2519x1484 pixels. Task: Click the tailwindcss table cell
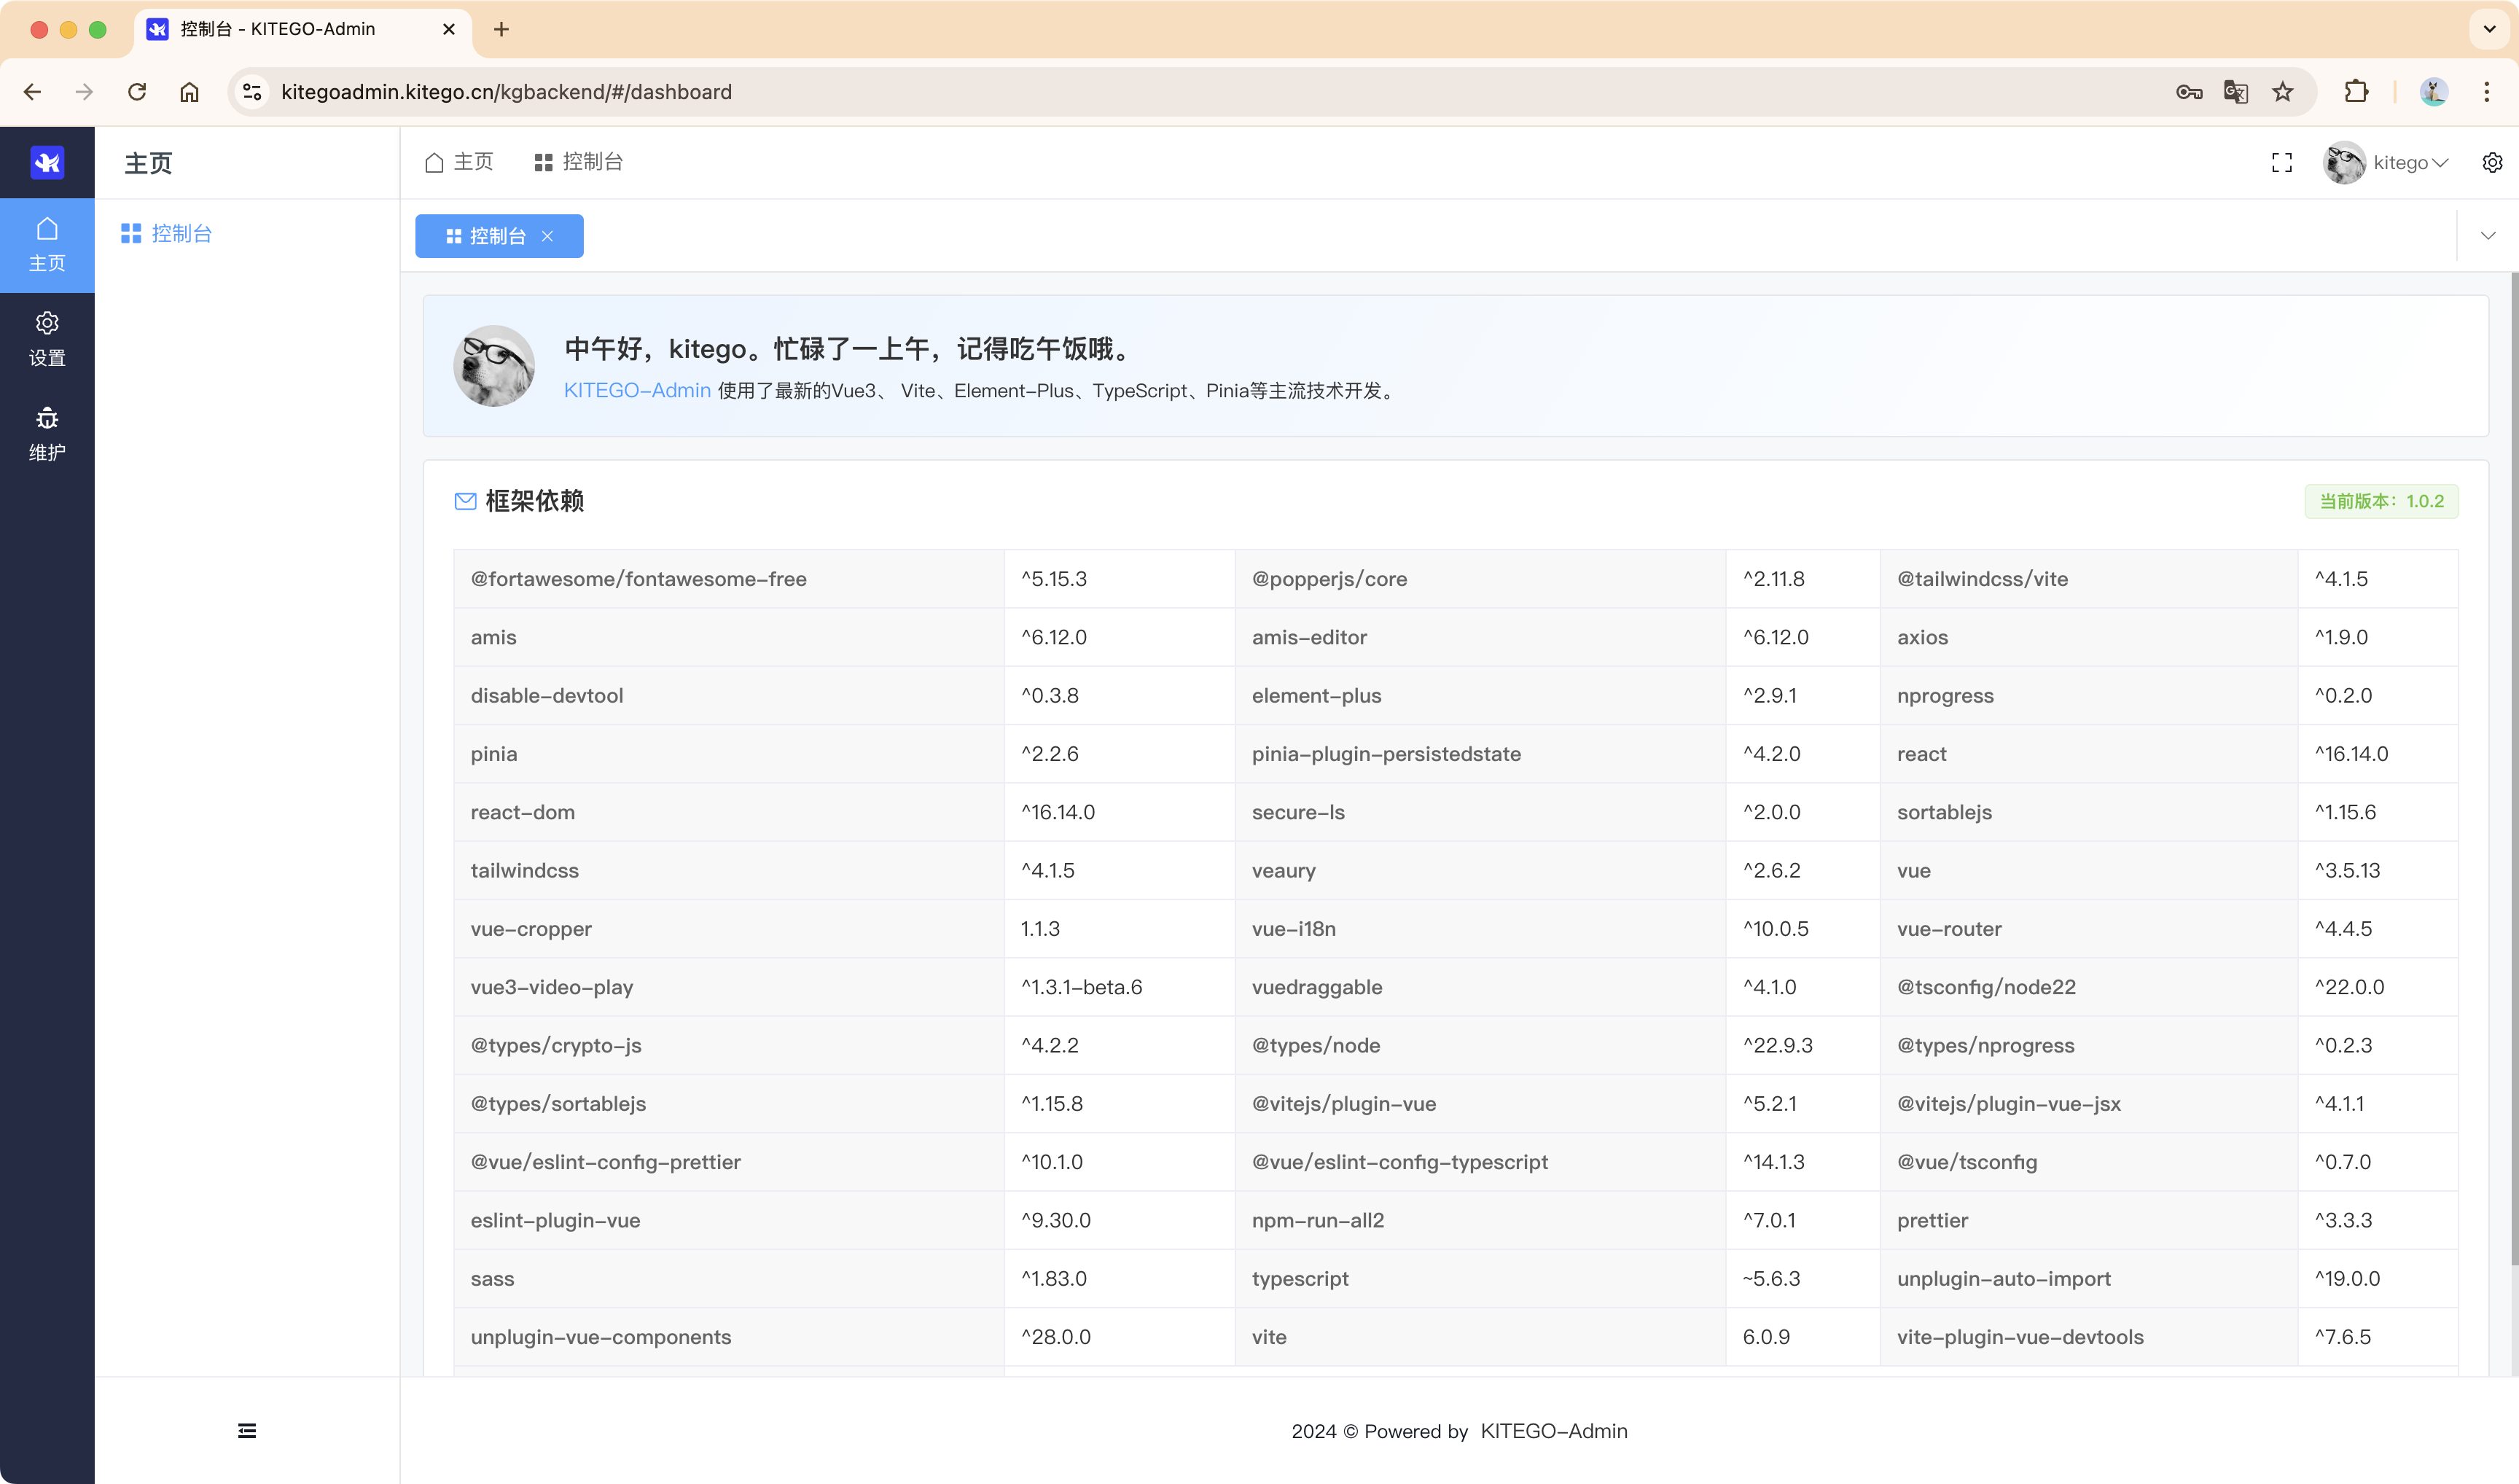[729, 870]
